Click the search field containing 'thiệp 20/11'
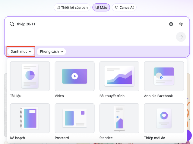 [x=91, y=24]
